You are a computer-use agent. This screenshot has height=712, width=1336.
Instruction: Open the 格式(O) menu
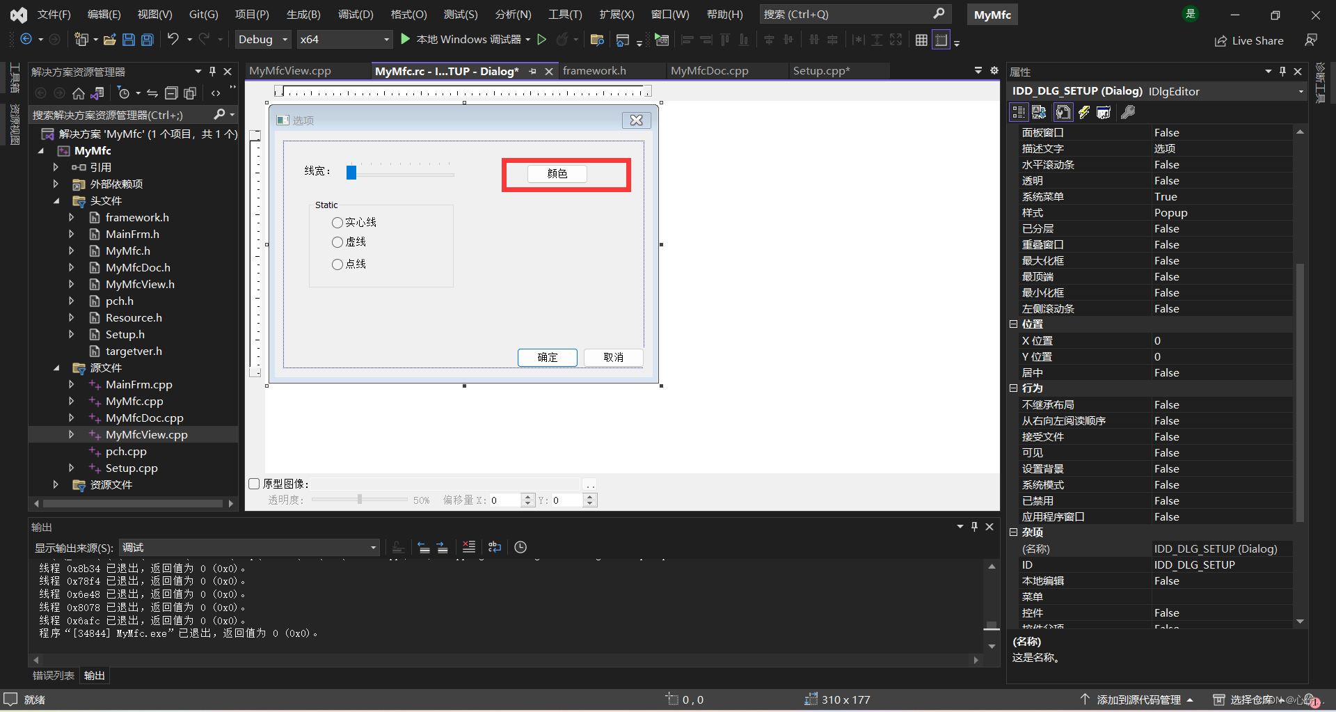pyautogui.click(x=408, y=14)
